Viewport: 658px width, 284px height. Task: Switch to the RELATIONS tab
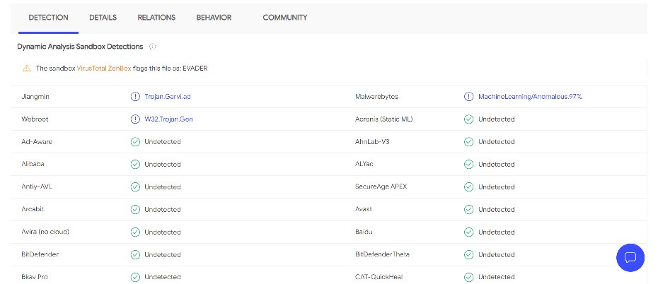coord(156,18)
